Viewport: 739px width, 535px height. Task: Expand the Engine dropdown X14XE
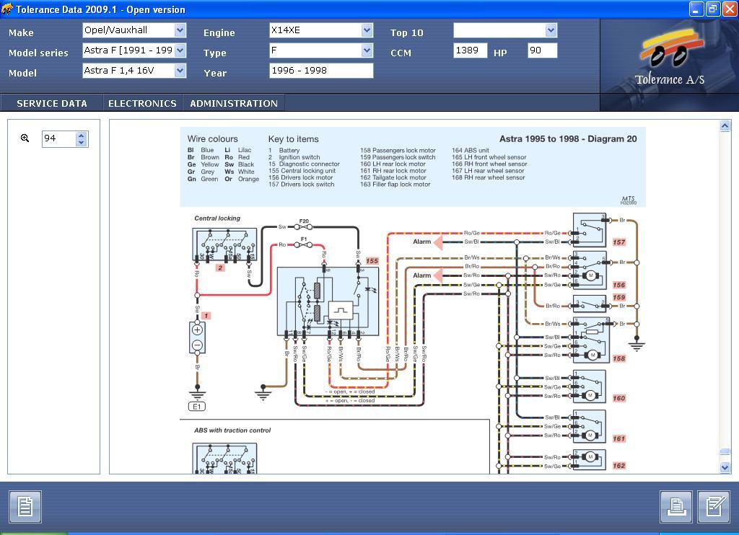click(367, 30)
